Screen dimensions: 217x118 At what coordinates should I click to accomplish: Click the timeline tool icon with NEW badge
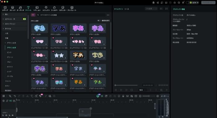[41, 96]
